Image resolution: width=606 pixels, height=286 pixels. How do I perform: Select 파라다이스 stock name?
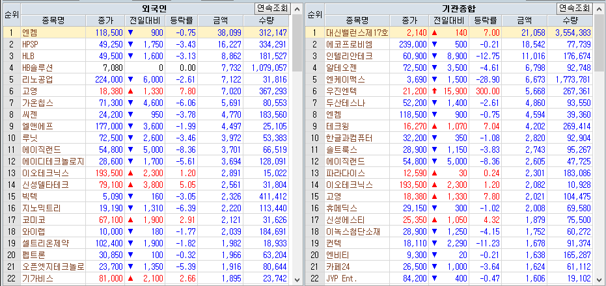point(345,173)
